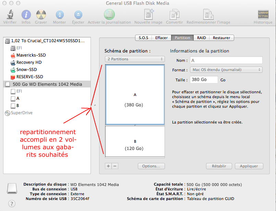
Task: Open the Schéma de partition dropdown
Action: point(135,59)
